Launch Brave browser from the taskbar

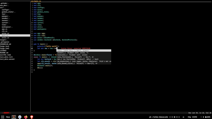32,117
